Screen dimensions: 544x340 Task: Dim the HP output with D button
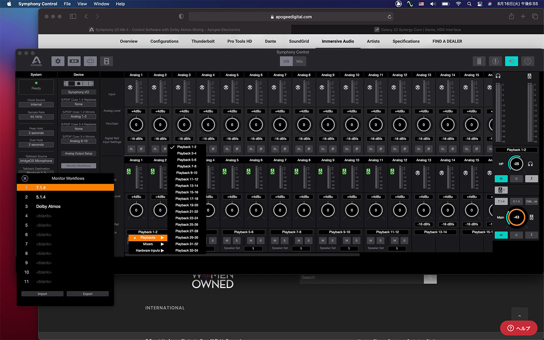point(516,179)
